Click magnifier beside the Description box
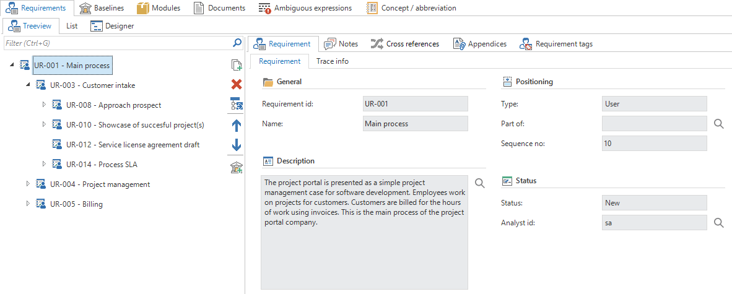 479,183
